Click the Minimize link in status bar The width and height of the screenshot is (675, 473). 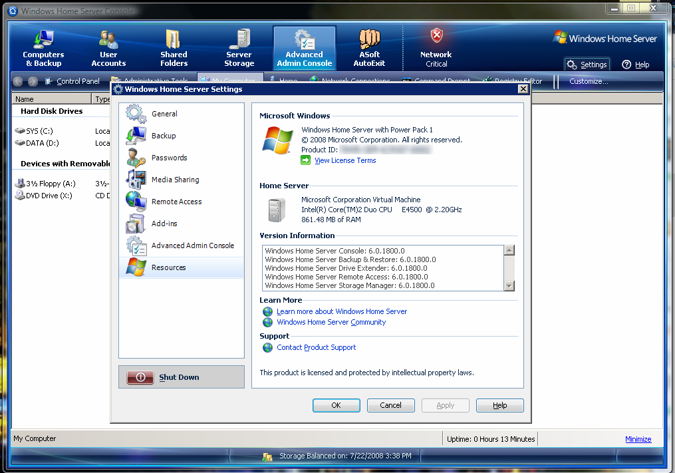[x=638, y=439]
